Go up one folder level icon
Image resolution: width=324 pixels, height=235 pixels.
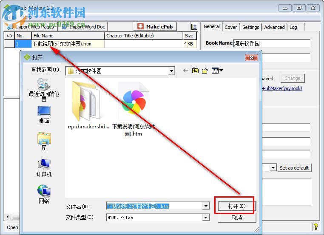click(x=195, y=71)
